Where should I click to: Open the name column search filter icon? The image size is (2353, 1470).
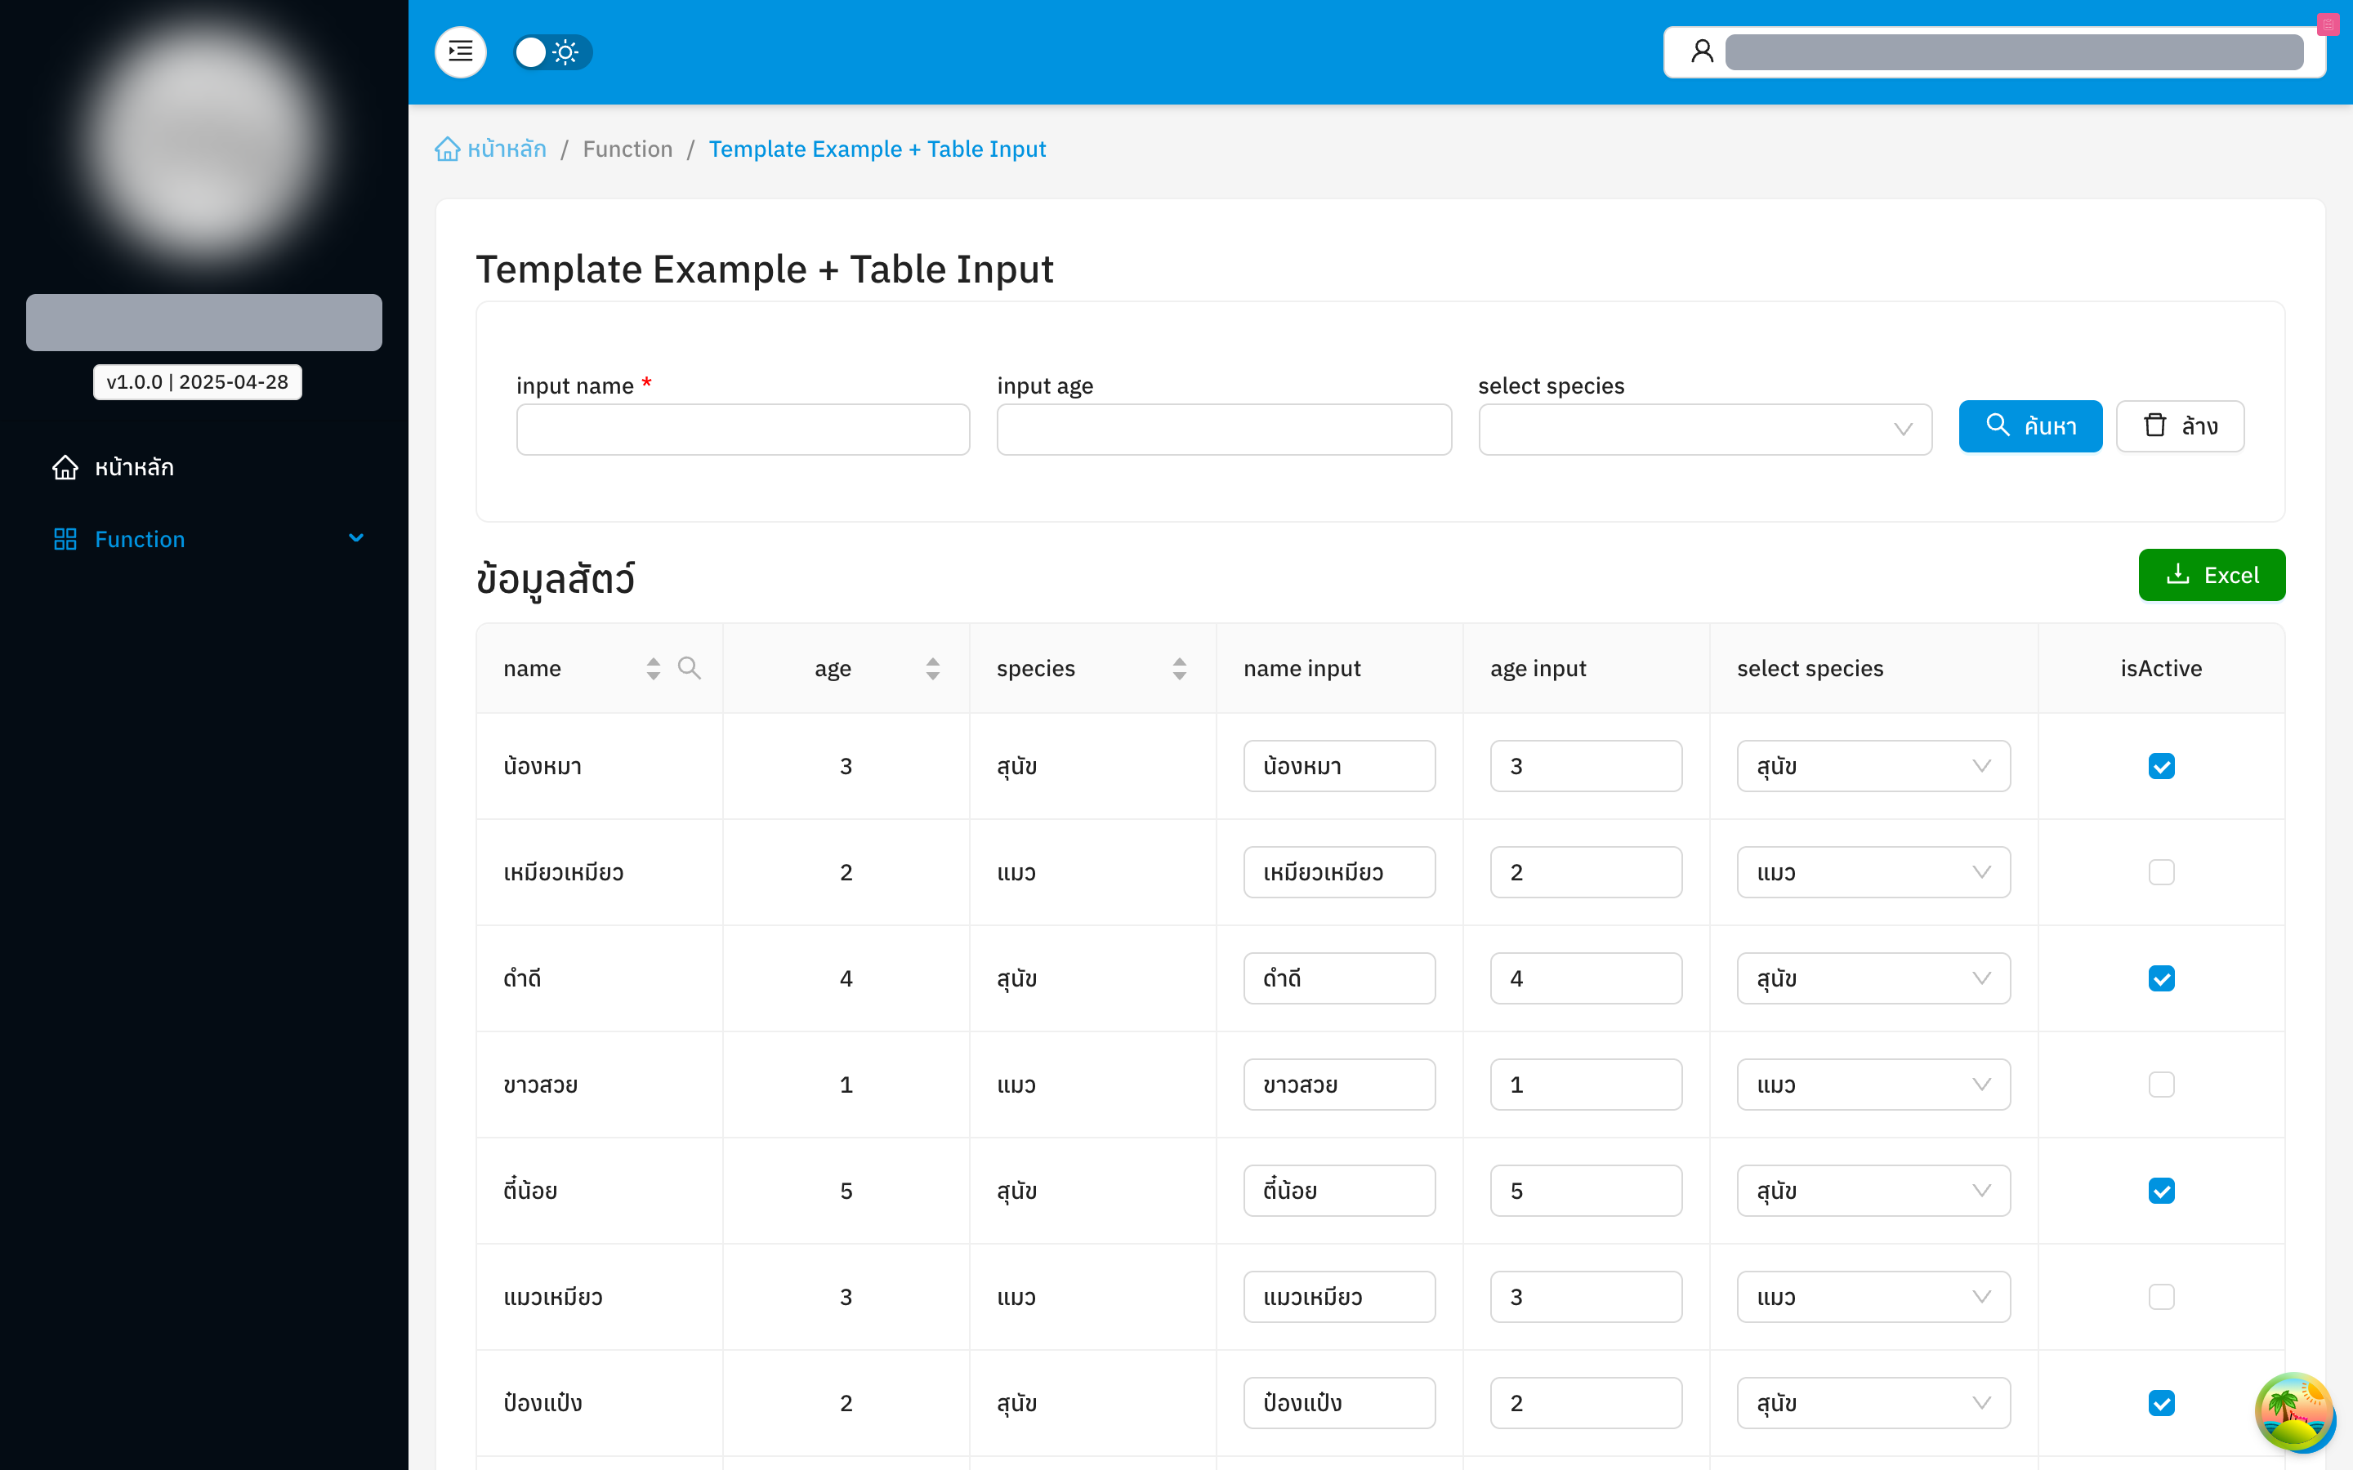tap(690, 668)
